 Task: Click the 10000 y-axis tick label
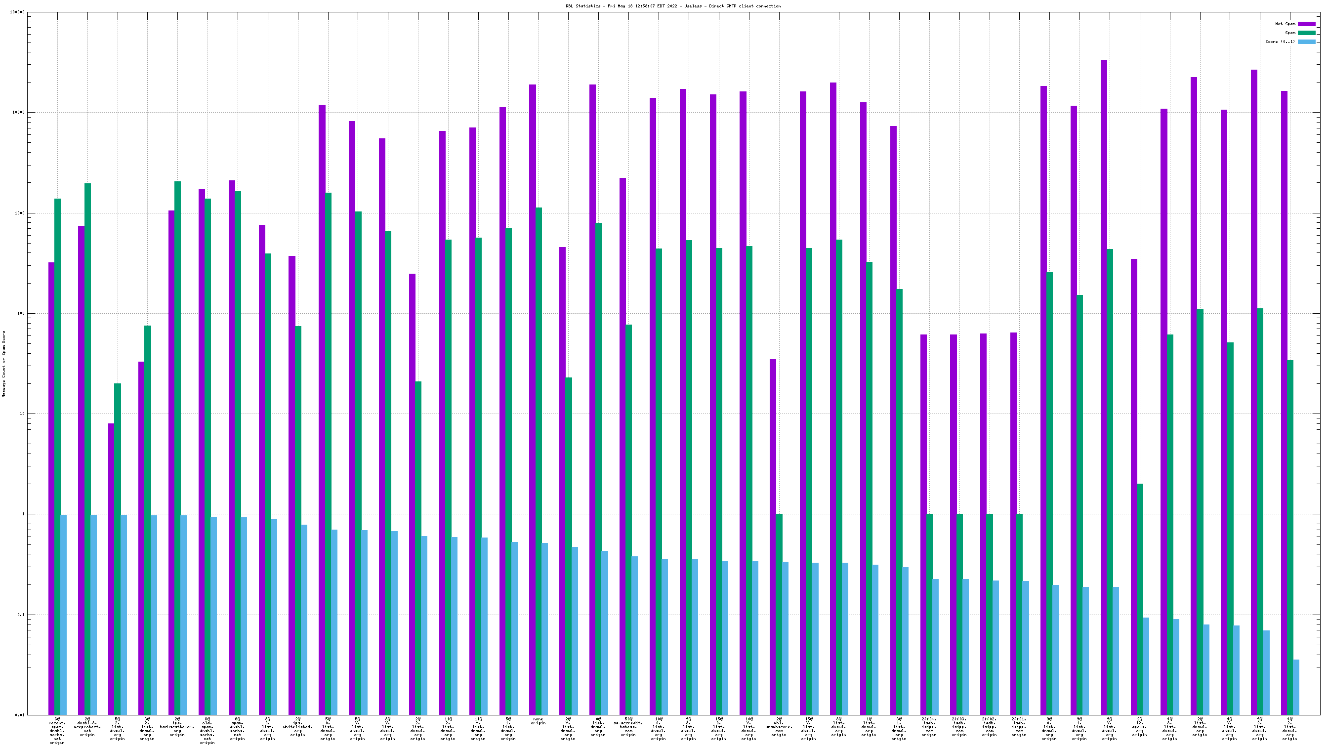coord(18,113)
